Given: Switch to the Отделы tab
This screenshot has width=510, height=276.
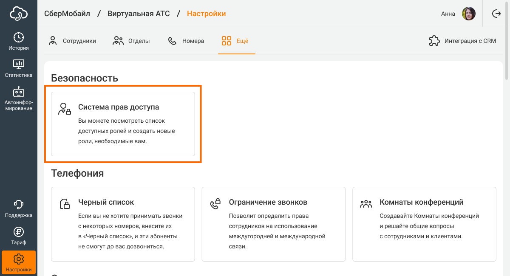Looking at the screenshot, I should [x=131, y=41].
